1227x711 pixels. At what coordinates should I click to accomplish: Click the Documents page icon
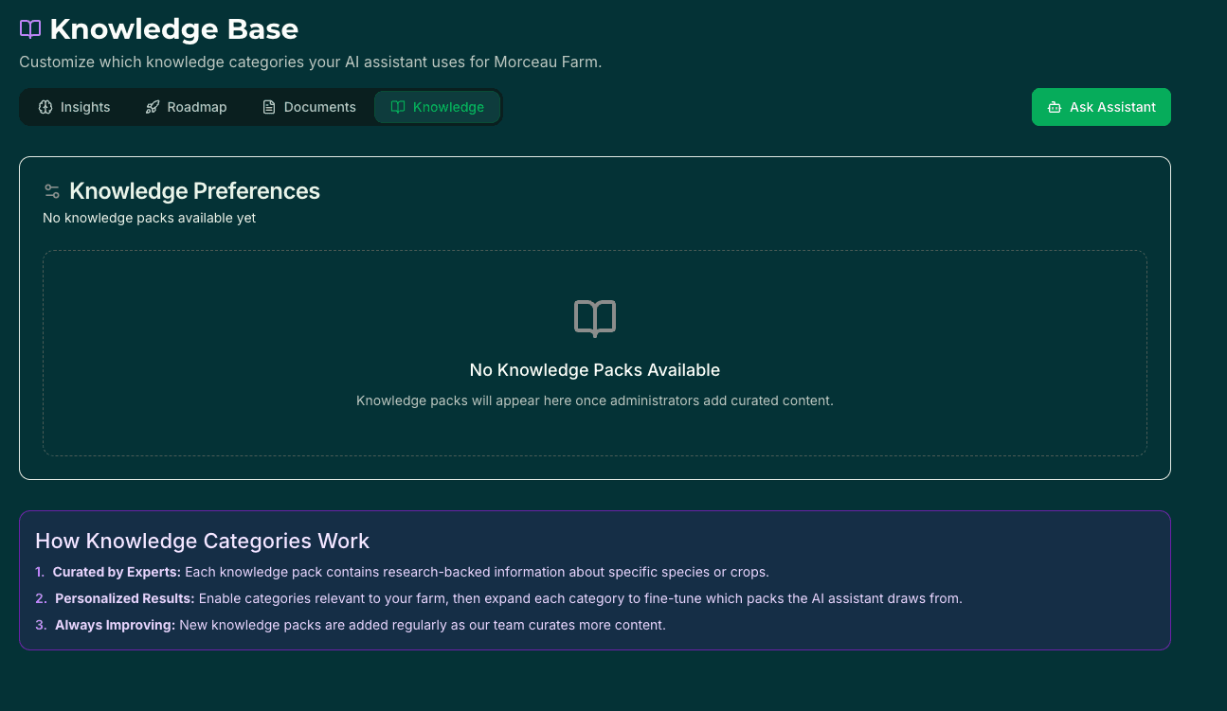pos(269,107)
